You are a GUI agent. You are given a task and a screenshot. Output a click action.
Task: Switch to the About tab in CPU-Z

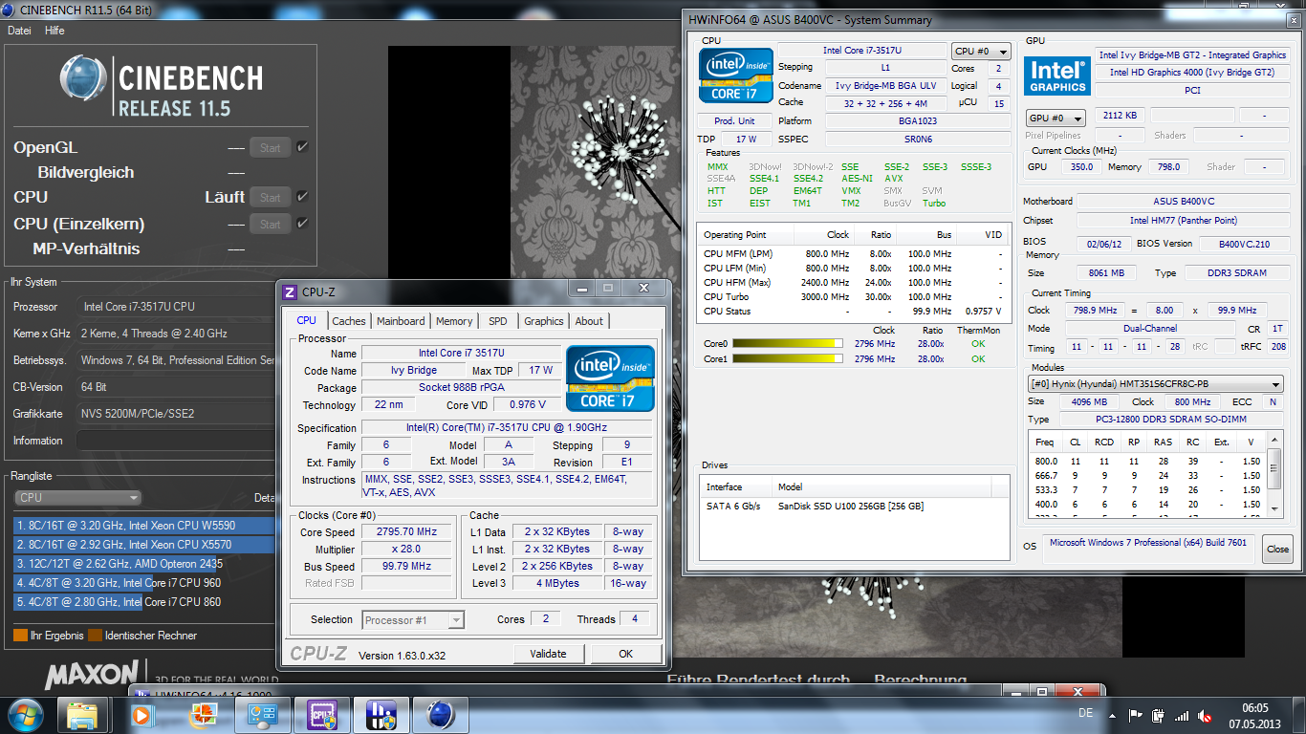(x=589, y=321)
